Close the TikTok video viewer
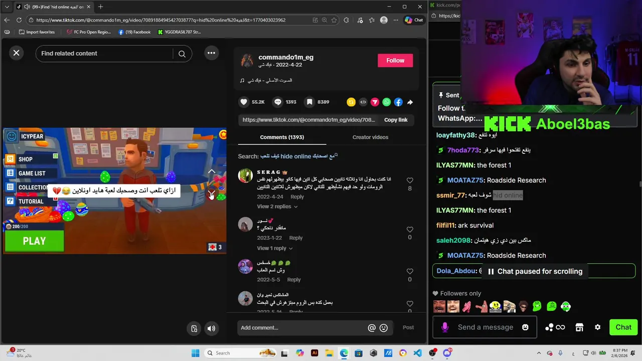Image resolution: width=642 pixels, height=361 pixels. click(16, 53)
